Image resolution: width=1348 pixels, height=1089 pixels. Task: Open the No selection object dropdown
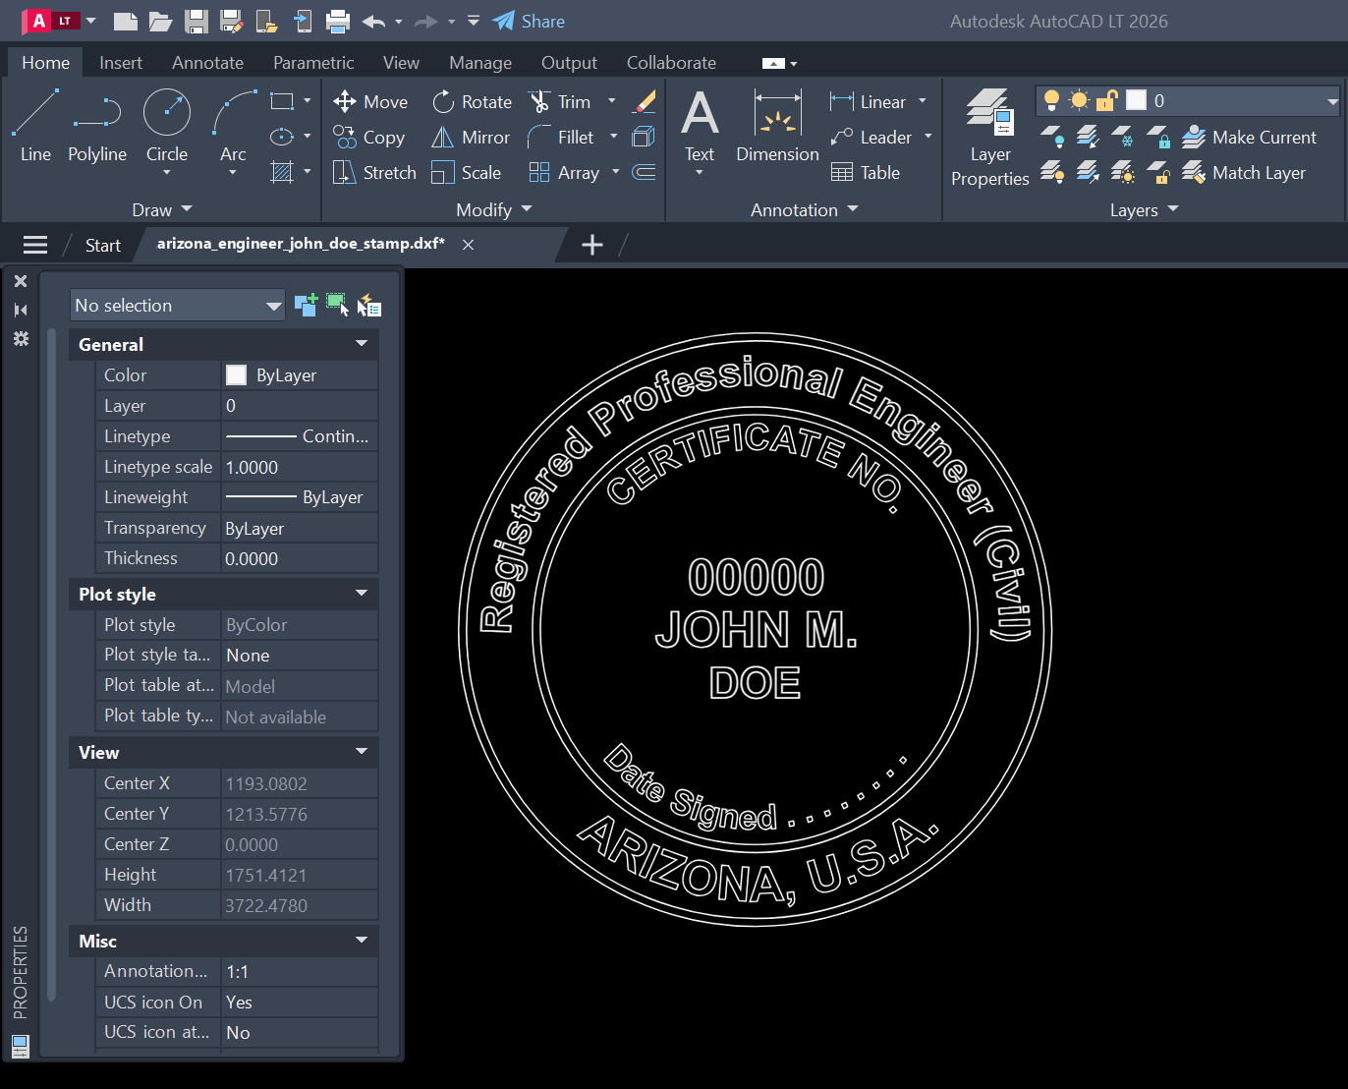(x=178, y=306)
